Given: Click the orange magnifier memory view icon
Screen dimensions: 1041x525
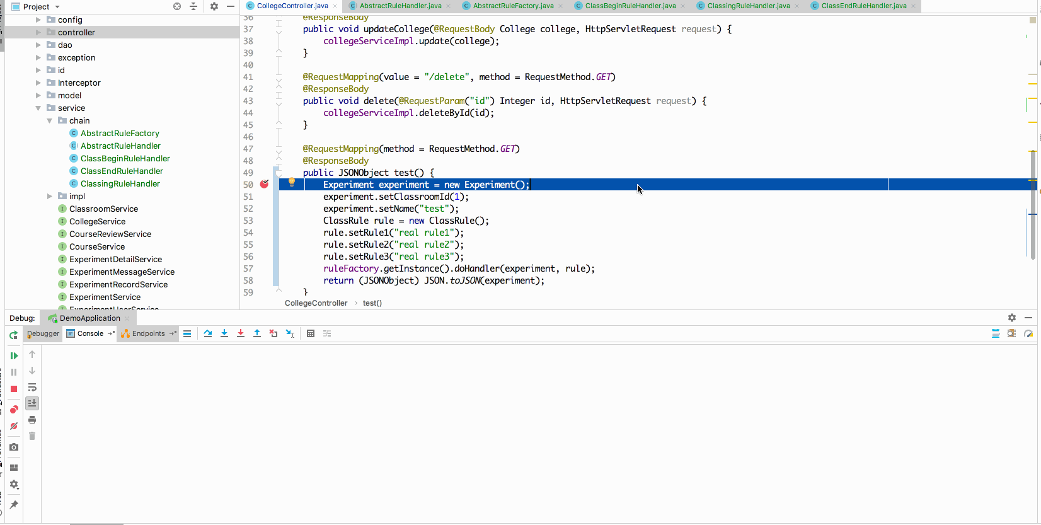Looking at the screenshot, I should (1012, 333).
